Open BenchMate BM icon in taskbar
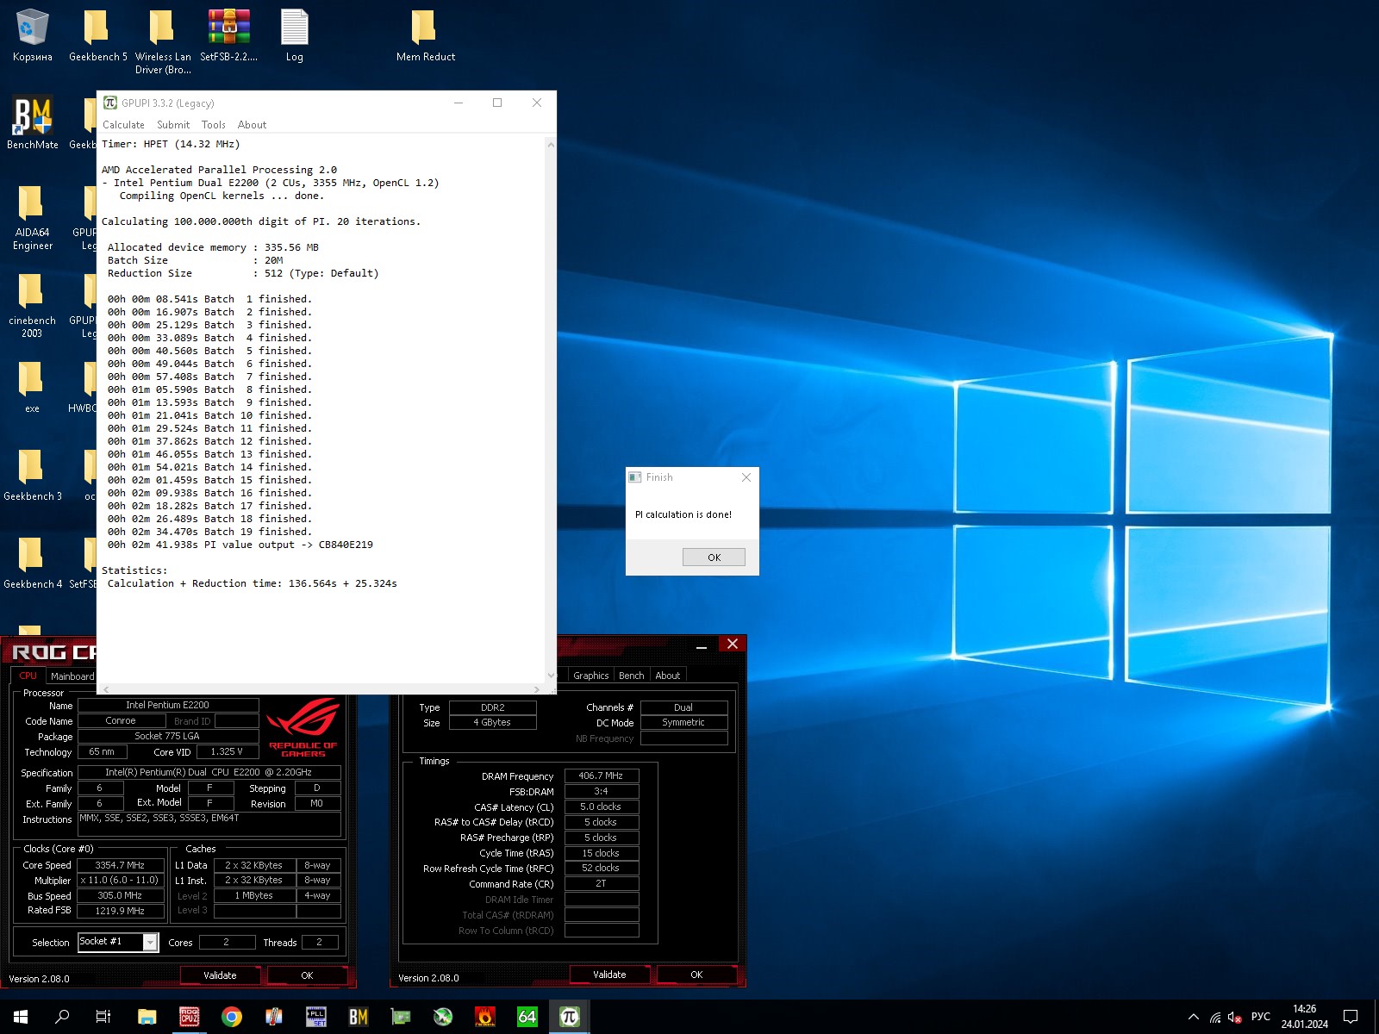This screenshot has height=1034, width=1379. pos(359,1017)
